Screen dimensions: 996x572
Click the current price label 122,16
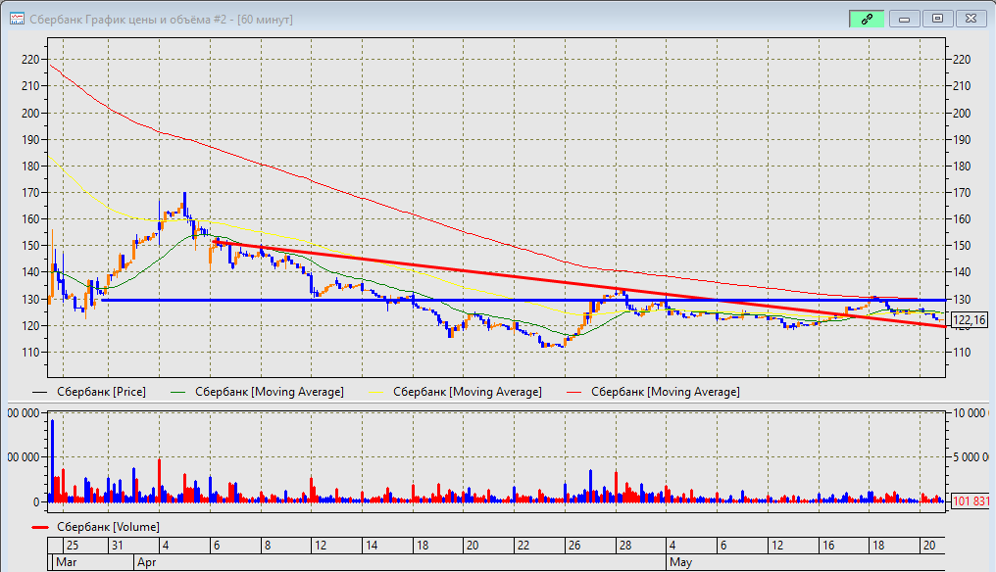[x=969, y=319]
